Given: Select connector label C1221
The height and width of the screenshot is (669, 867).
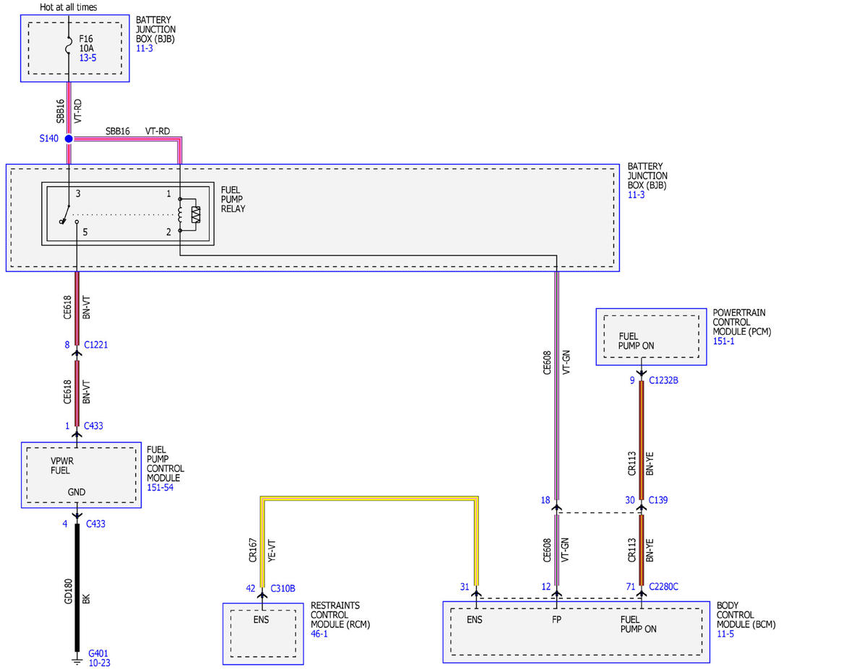Looking at the screenshot, I should pyautogui.click(x=95, y=345).
